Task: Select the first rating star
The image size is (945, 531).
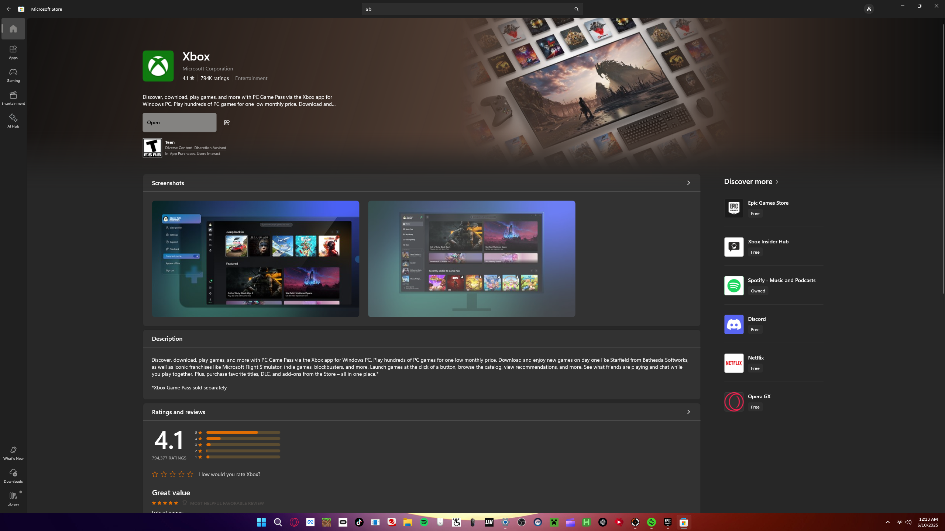Action: (x=155, y=474)
